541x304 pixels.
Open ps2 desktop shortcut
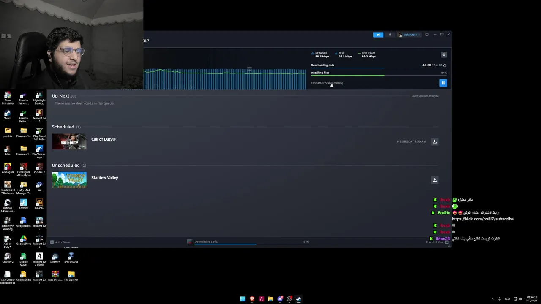pyautogui.click(x=39, y=186)
